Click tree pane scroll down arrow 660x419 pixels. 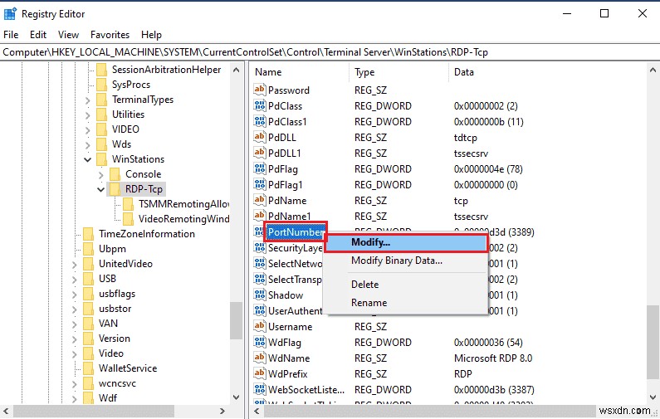236,397
